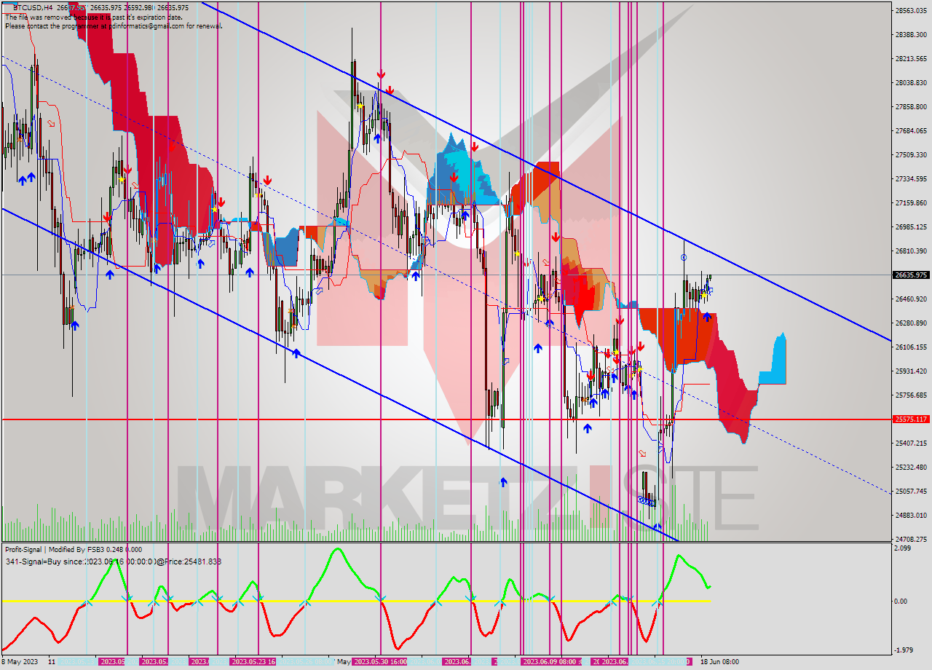
Task: Select the current price label 26635.975
Action: (x=911, y=275)
